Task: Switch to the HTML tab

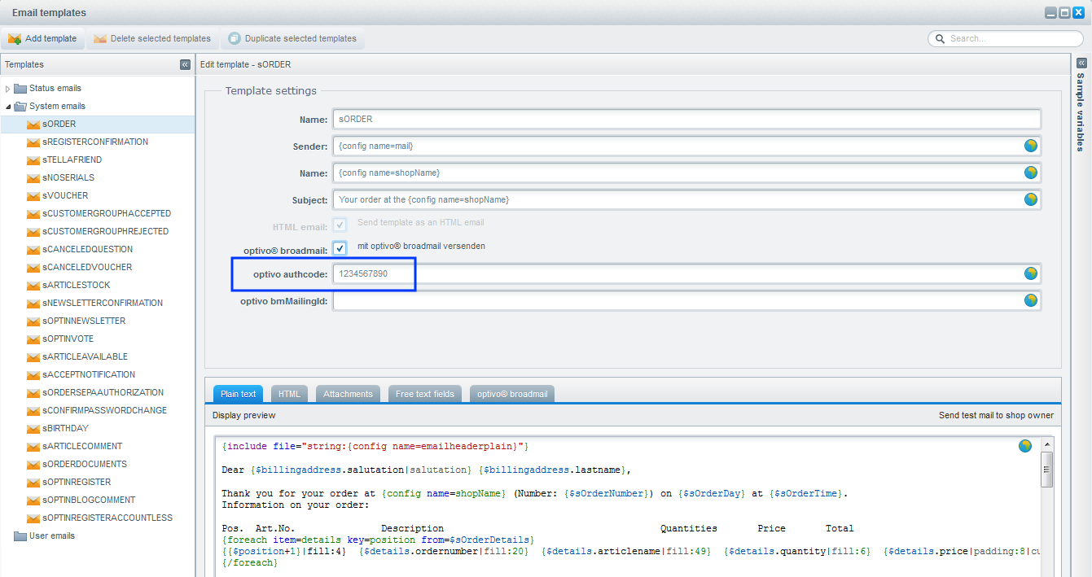Action: (289, 394)
